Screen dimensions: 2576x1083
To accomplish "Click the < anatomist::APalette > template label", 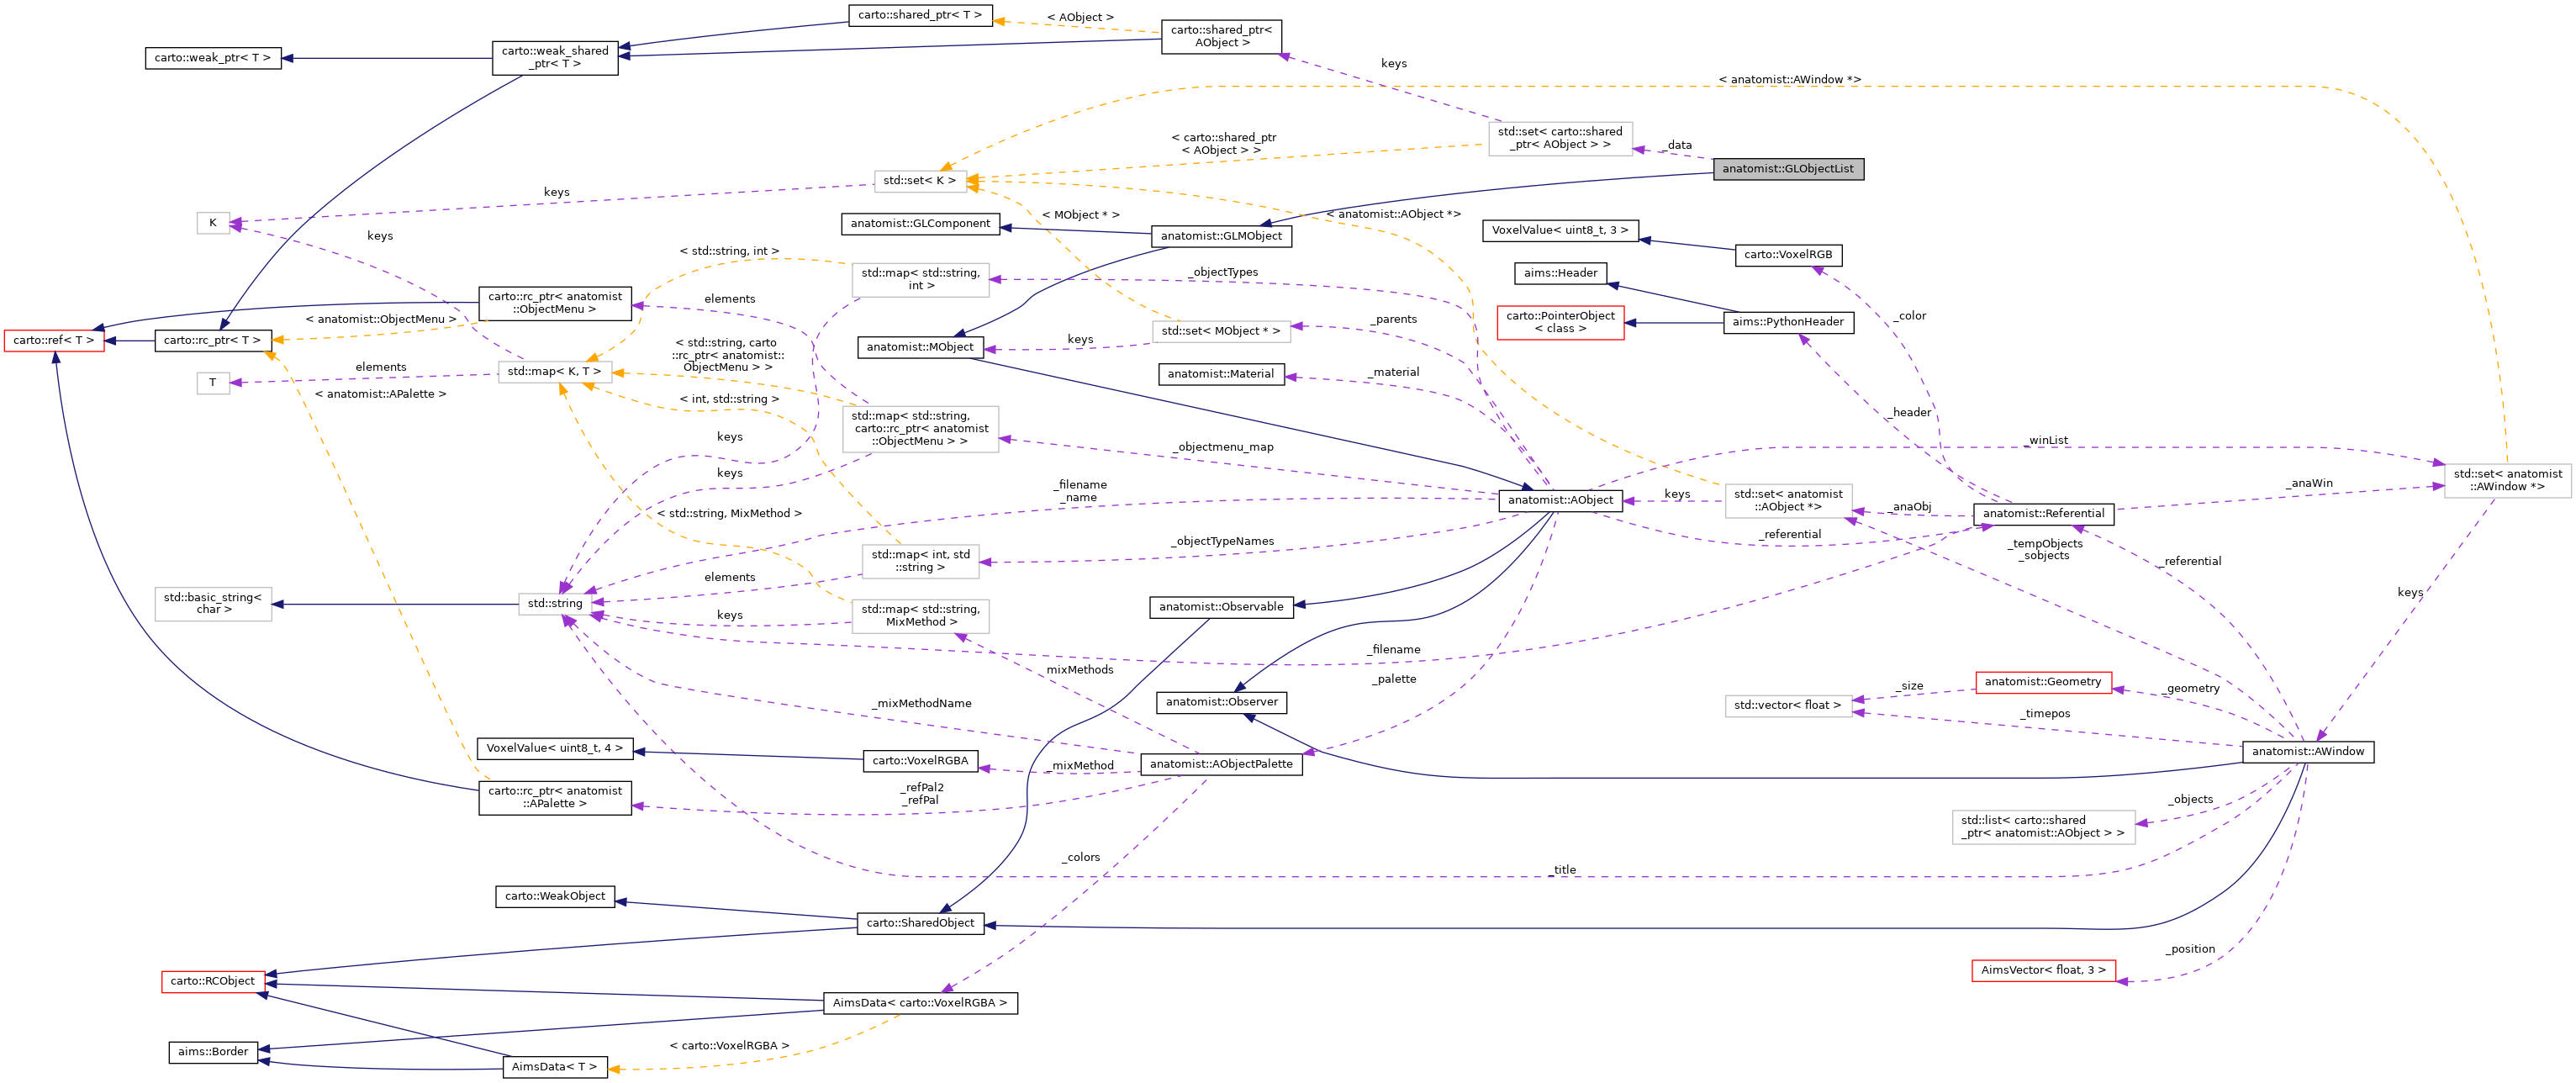I will pyautogui.click(x=380, y=395).
